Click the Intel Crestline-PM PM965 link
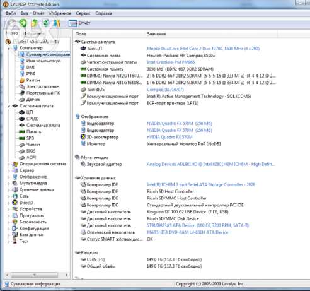This screenshot has height=291, width=310. click(171, 62)
